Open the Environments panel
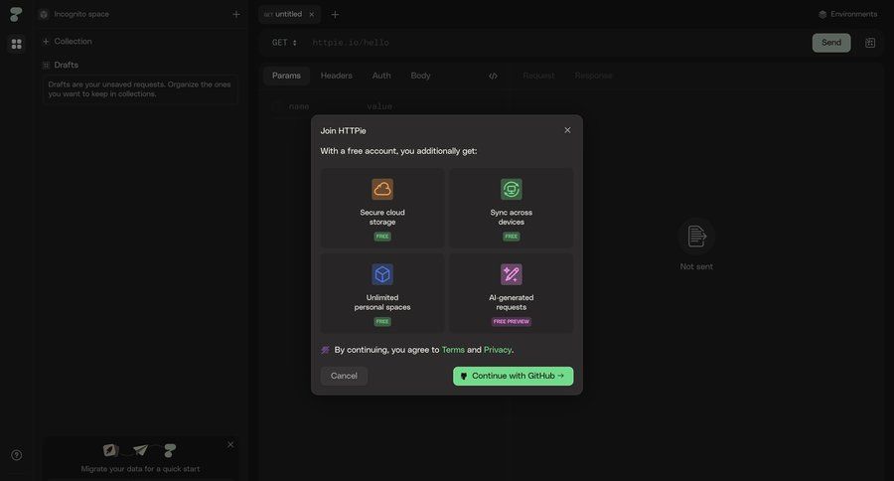The height and width of the screenshot is (481, 894). [x=848, y=14]
